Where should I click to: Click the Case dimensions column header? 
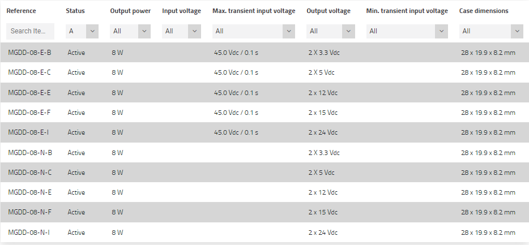pyautogui.click(x=484, y=11)
